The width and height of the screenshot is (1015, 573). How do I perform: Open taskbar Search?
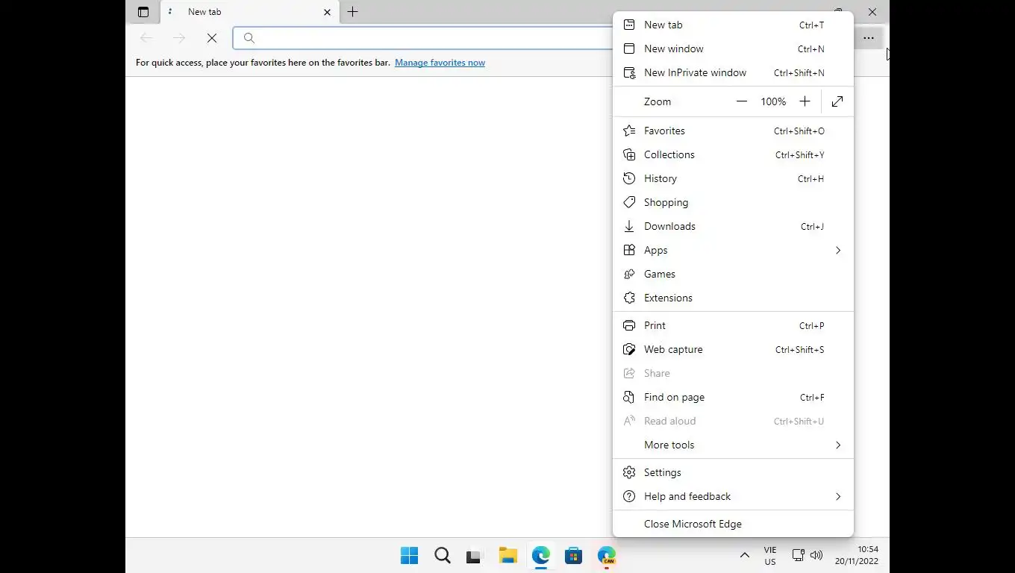pos(443,556)
